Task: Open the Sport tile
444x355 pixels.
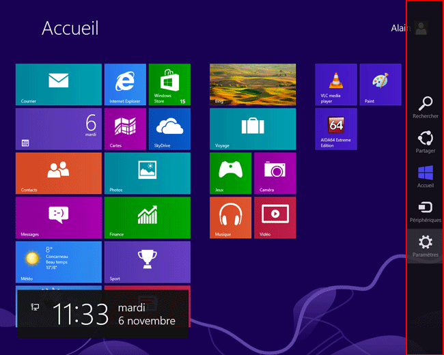Action: click(148, 262)
